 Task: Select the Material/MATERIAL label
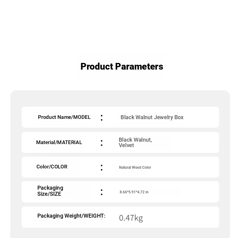pos(59,143)
